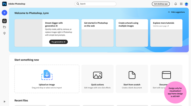Screen dimensions: 191x106
Task: Click the Recent files heading
Action: (21, 100)
